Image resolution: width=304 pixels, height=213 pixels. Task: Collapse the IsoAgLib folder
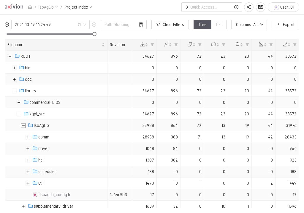(x=23, y=126)
